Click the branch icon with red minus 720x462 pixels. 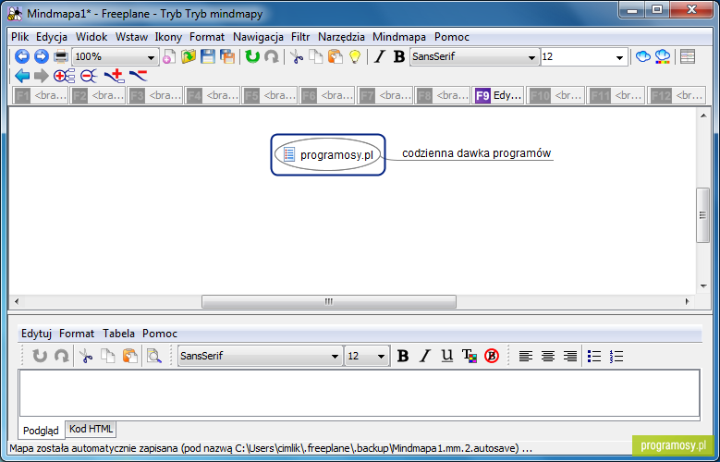139,76
